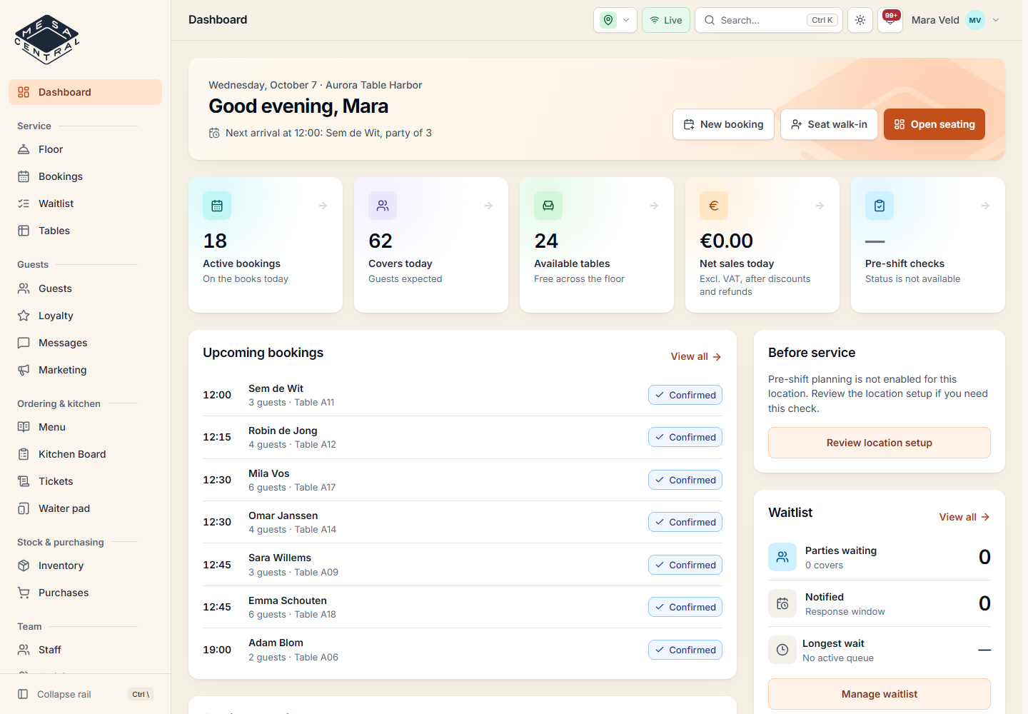Image resolution: width=1028 pixels, height=714 pixels.
Task: Open the Loyalty section
Action: click(x=85, y=316)
